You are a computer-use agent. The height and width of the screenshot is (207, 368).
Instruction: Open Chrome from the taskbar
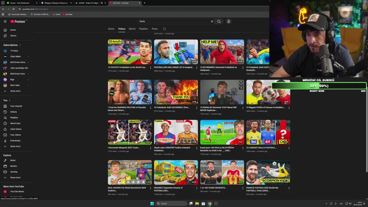210,204
